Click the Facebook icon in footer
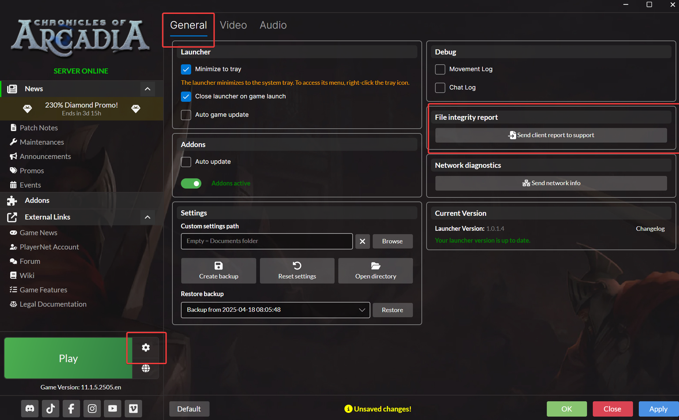 [71, 408]
